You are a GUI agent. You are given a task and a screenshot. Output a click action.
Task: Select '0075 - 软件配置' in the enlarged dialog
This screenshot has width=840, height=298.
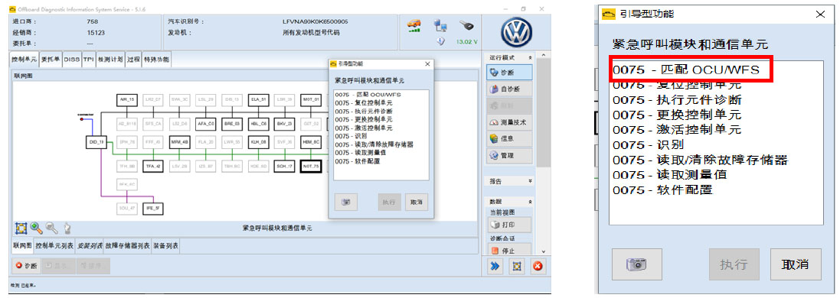click(x=662, y=189)
